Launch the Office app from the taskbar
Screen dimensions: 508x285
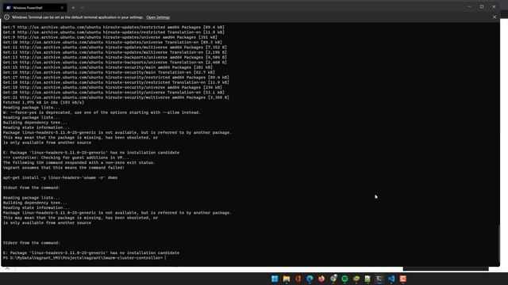tap(298, 279)
